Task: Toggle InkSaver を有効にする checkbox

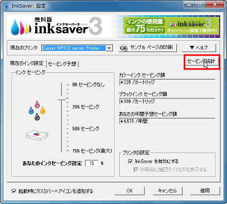Action: click(x=131, y=162)
